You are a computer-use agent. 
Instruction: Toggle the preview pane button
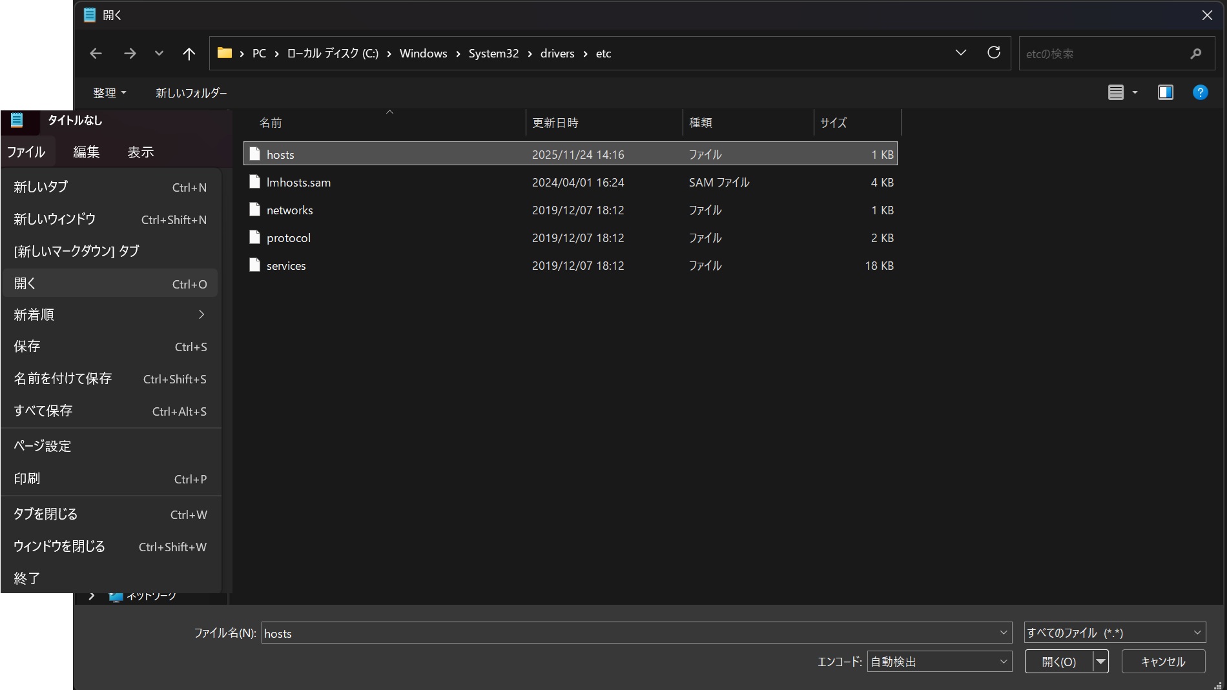[x=1166, y=92]
